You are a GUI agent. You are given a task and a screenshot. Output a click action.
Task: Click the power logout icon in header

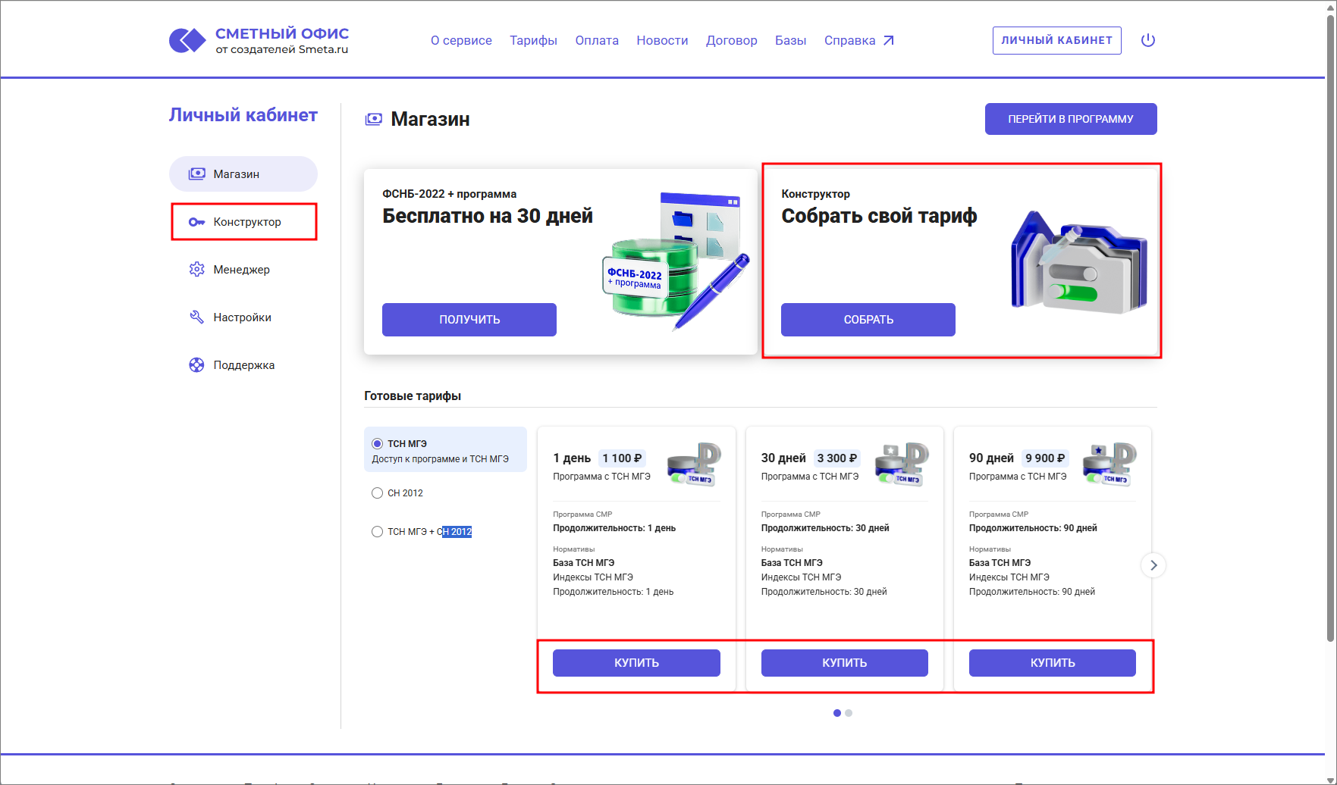click(1147, 40)
